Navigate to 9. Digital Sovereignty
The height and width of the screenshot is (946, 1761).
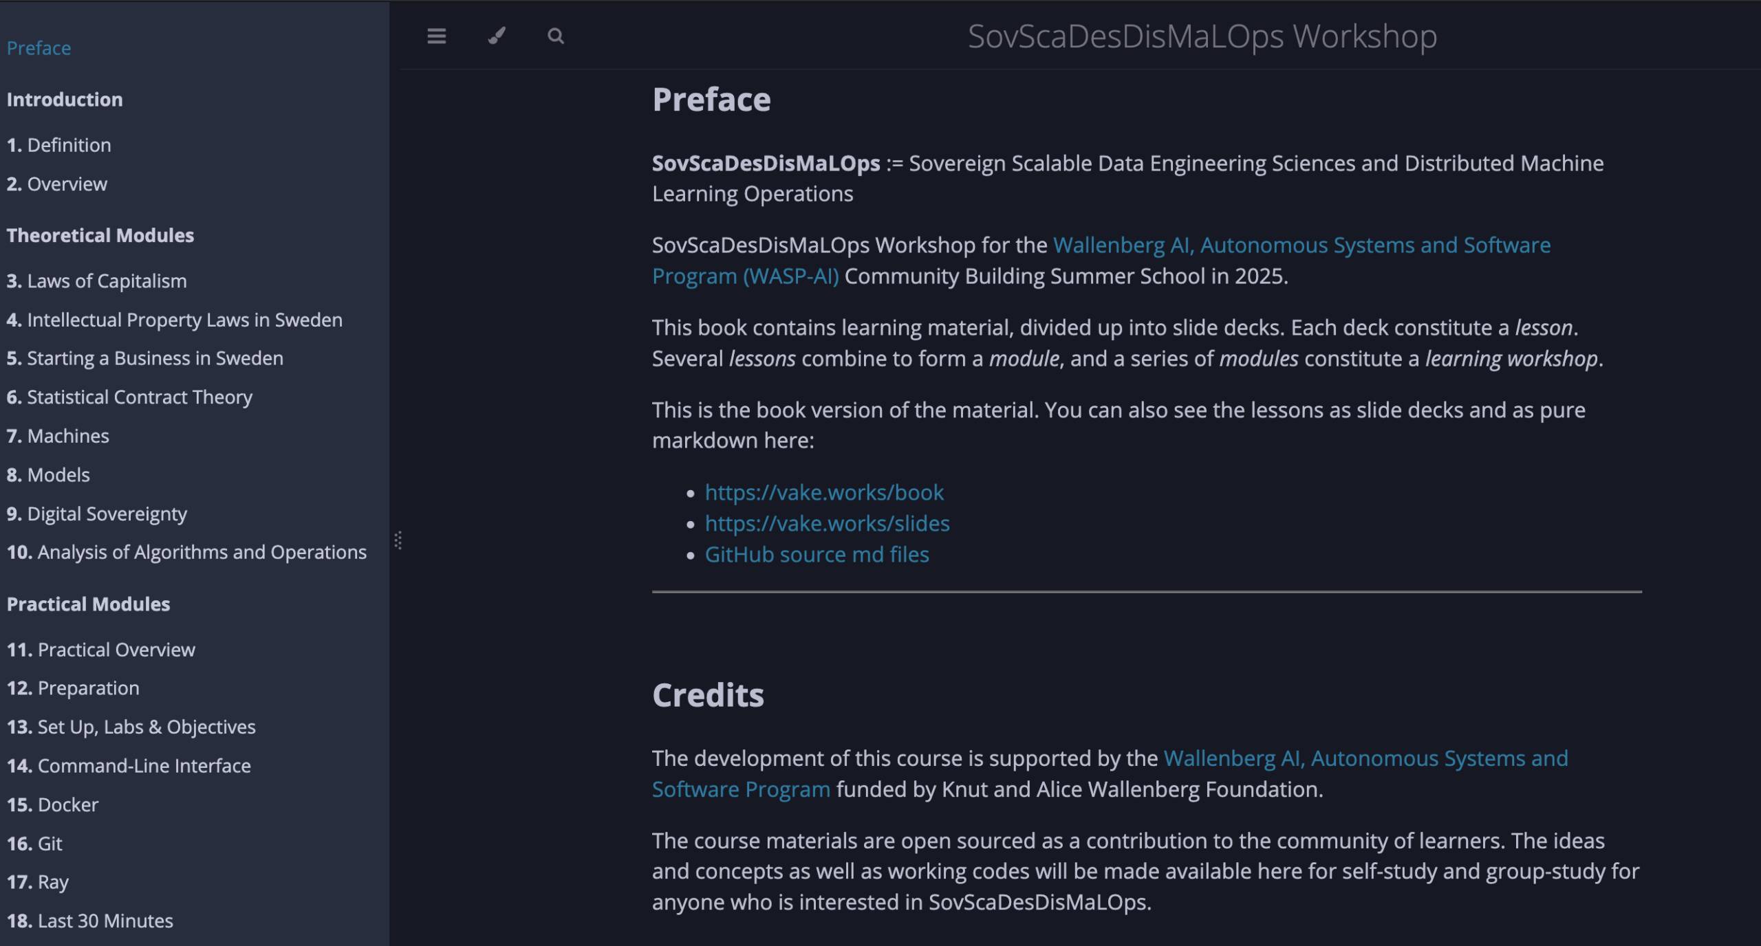(97, 514)
